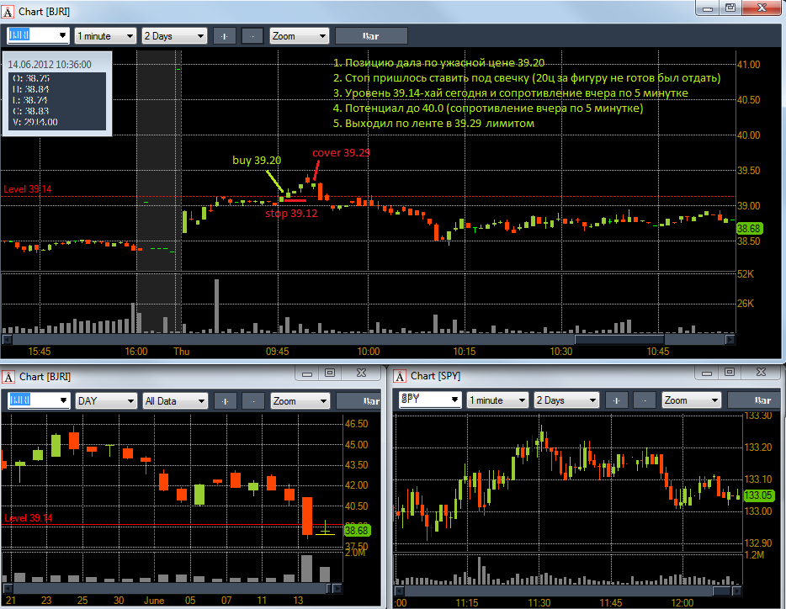Click the 11:30 time label on the SPY chart axis
The height and width of the screenshot is (609, 786).
click(x=539, y=602)
